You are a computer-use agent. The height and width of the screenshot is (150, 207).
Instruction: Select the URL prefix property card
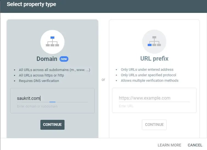(x=154, y=79)
